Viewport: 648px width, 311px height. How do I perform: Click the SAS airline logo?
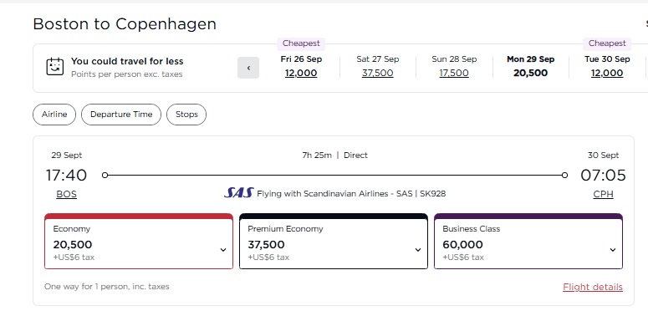point(238,193)
